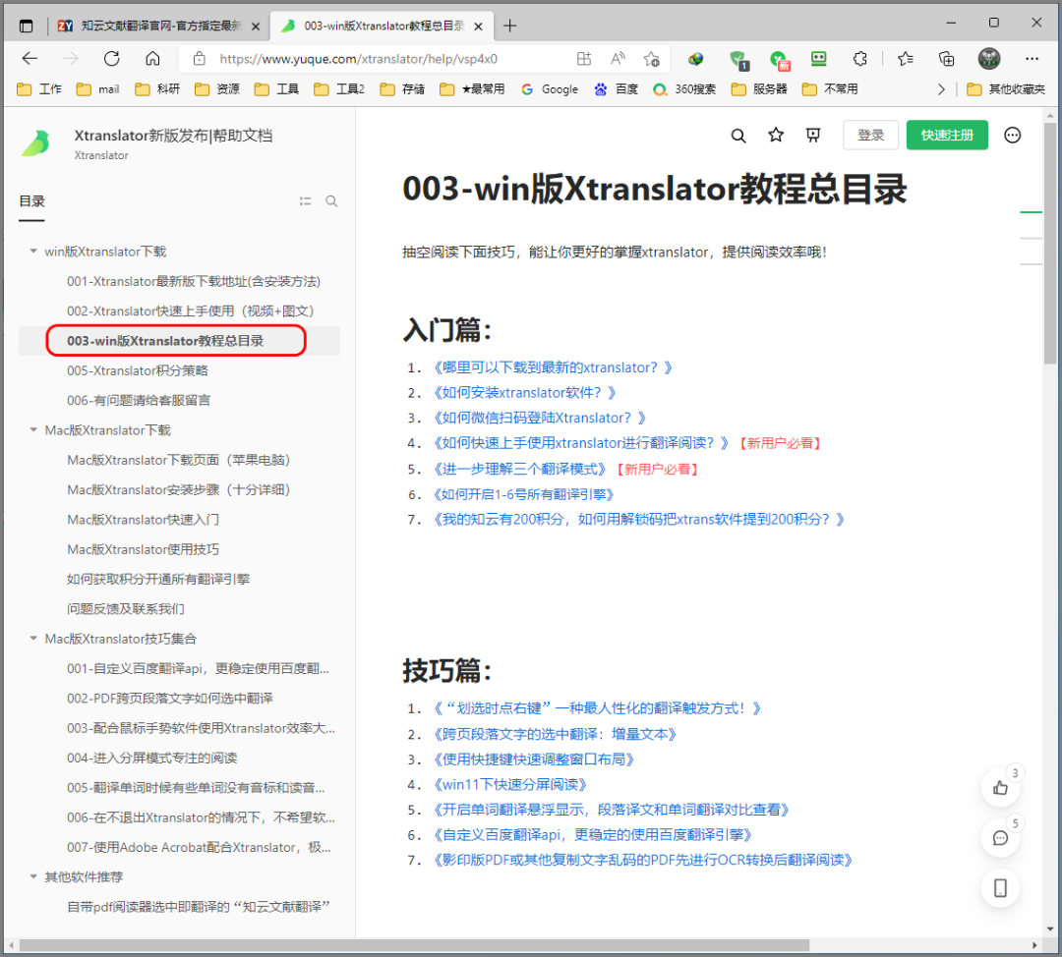Open a new browser tab
This screenshot has height=957, width=1062.
[x=510, y=27]
